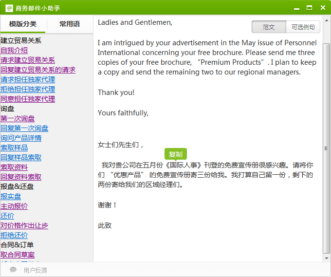Click the vertical scrollbar of the email content

pos(327,146)
